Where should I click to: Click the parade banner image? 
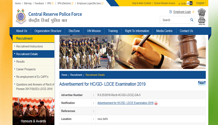pyautogui.click(x=133, y=52)
